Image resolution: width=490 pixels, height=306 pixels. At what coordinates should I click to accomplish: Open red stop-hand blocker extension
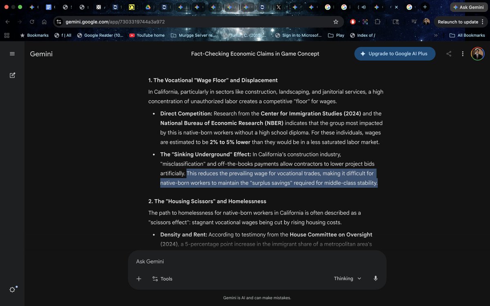pyautogui.click(x=353, y=22)
